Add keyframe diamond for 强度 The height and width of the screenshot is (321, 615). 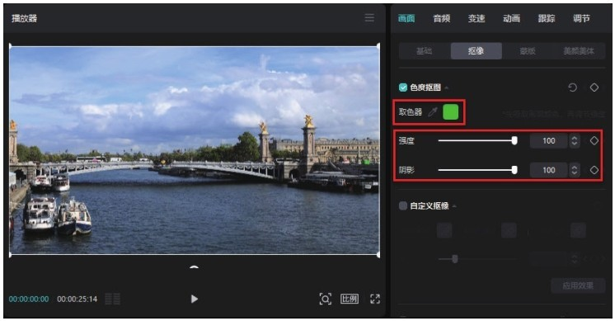(594, 140)
